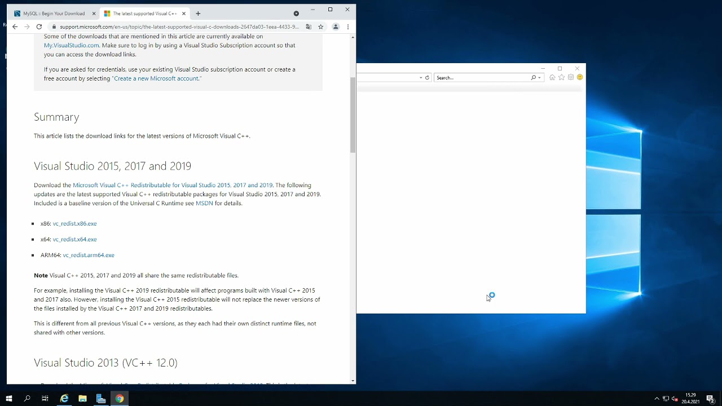The width and height of the screenshot is (722, 406).
Task: Minimize the Internet Explorer window
Action: pos(543,68)
